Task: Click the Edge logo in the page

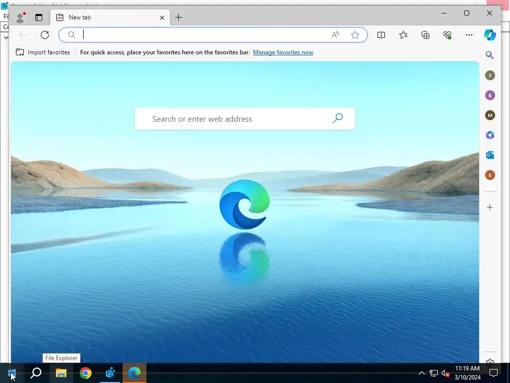Action: [245, 204]
